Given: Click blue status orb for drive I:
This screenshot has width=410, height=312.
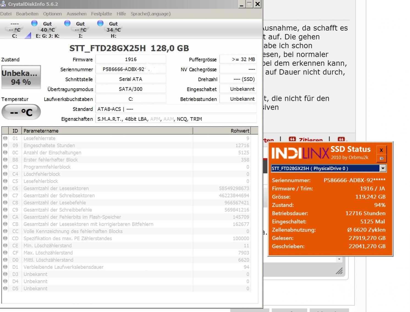Looking at the screenshot, I should point(67,23).
